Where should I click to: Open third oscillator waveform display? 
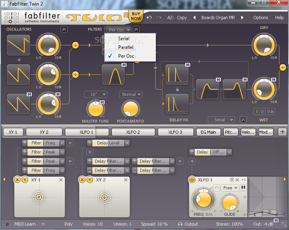point(18,104)
